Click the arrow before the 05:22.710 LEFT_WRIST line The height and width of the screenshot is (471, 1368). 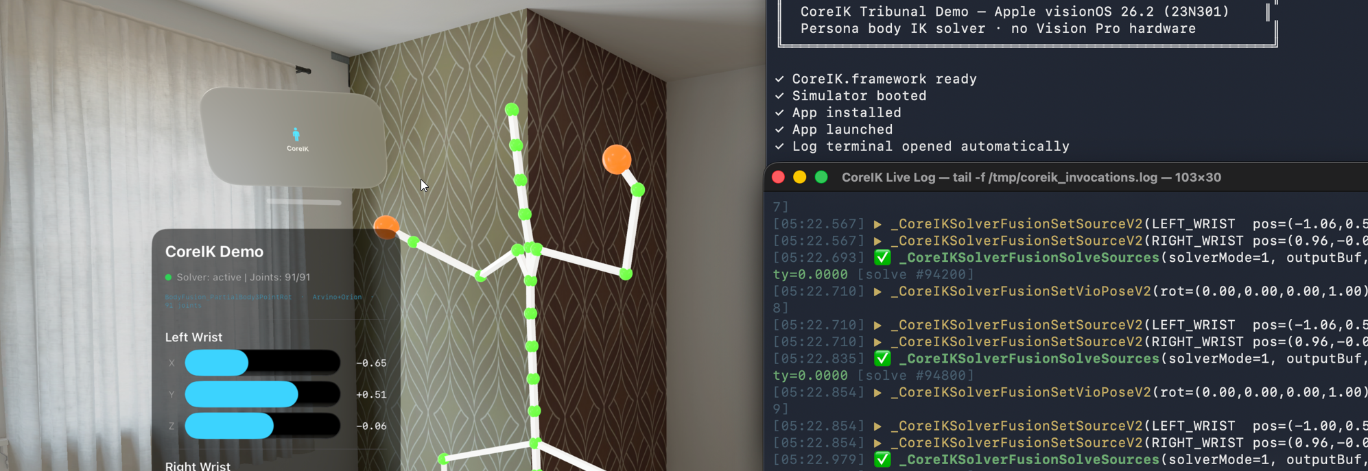(x=877, y=325)
